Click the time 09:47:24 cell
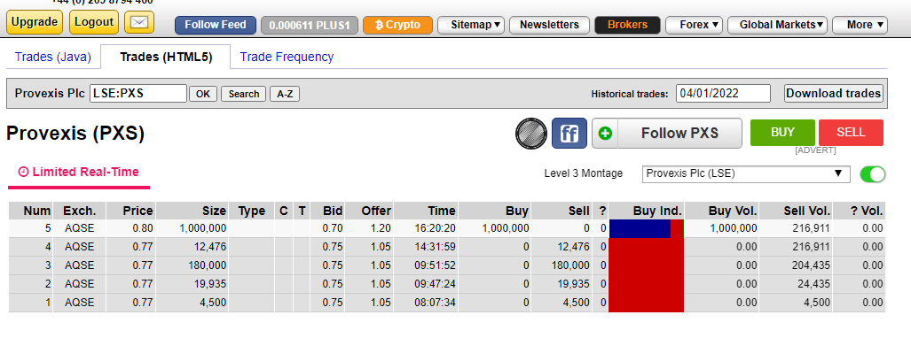The height and width of the screenshot is (338, 911). click(x=425, y=284)
